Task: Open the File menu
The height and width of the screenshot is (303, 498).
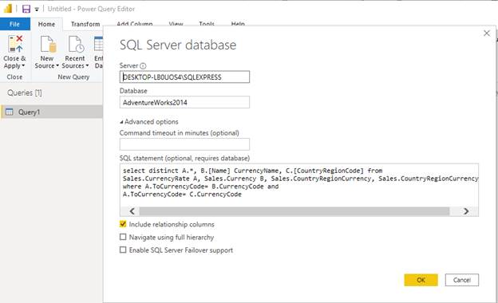Action: [15, 24]
